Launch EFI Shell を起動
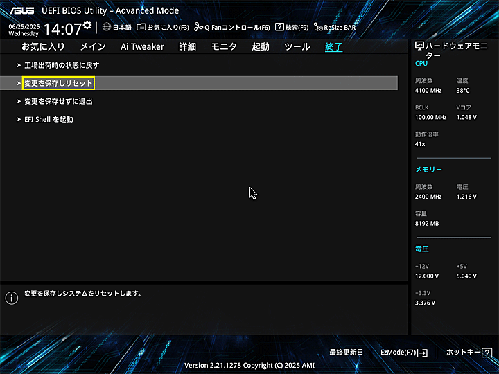 click(x=49, y=120)
